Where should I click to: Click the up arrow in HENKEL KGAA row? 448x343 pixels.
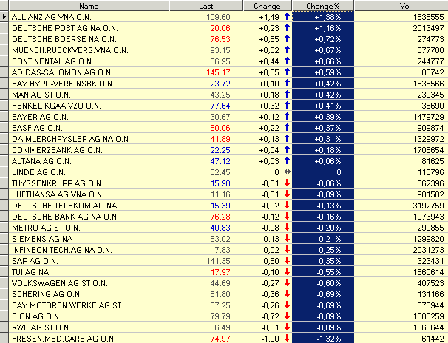click(287, 106)
